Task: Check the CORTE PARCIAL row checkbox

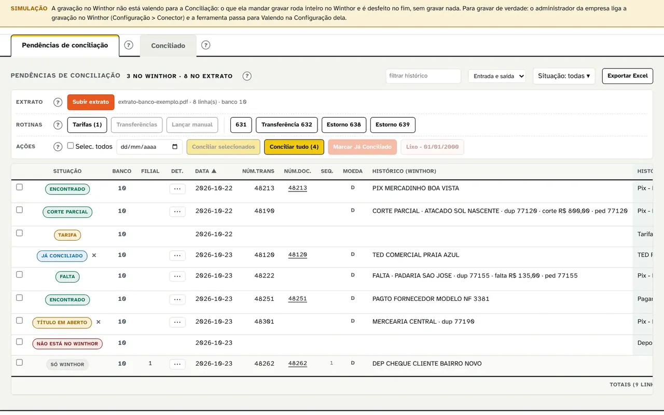Action: point(19,210)
